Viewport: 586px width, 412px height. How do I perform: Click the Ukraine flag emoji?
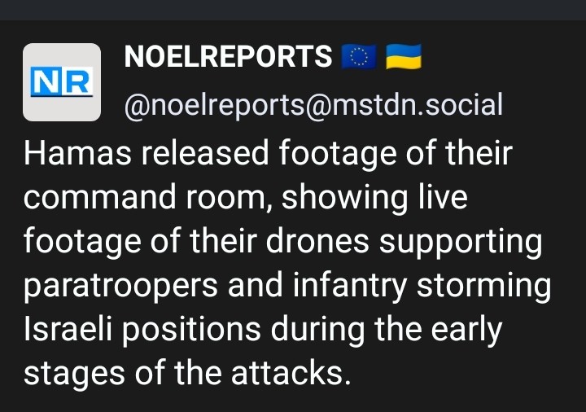click(403, 58)
